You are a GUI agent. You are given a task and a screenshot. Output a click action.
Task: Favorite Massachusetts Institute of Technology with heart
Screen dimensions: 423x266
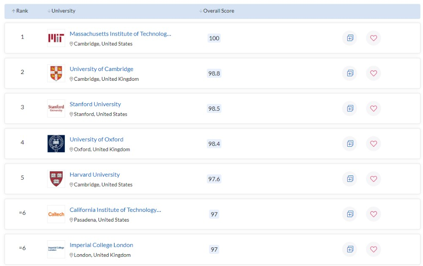[374, 38]
